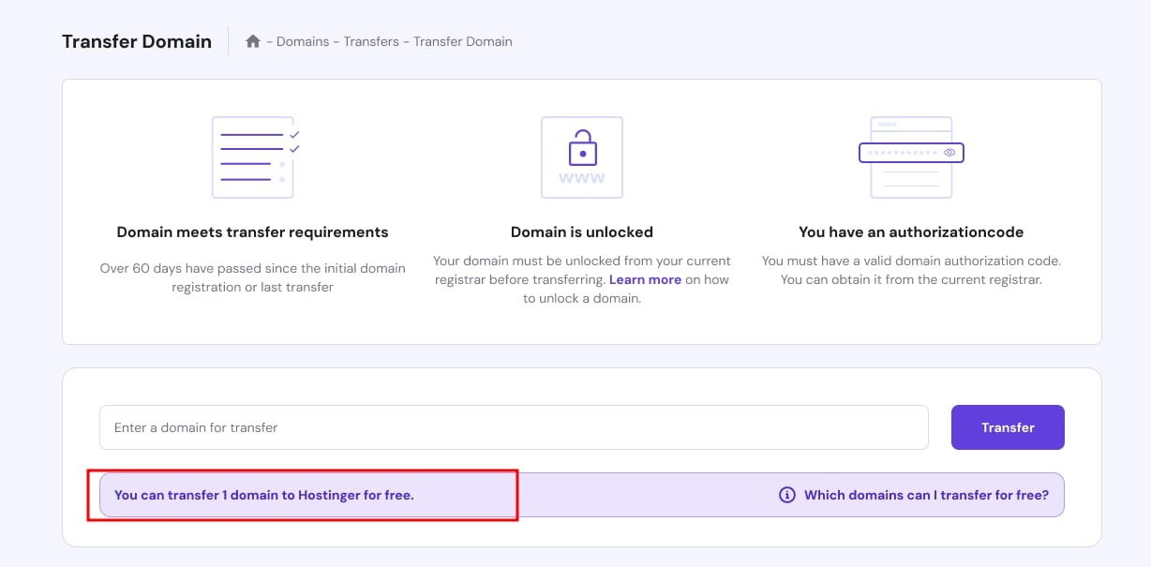Click the free Hostinger transfer banner text
Image resolution: width=1151 pixels, height=567 pixels.
[264, 495]
